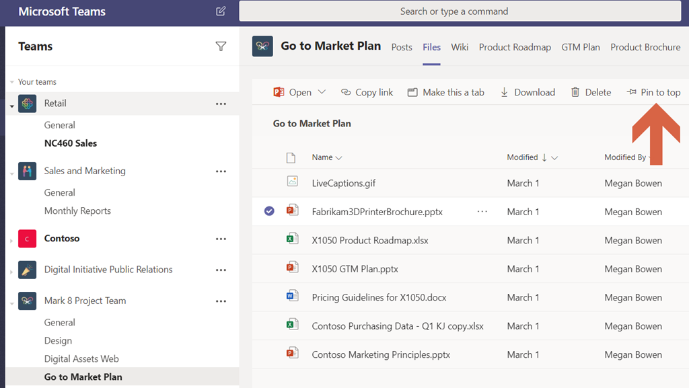Open the ellipsis menu for Fabrikam3DPrinterBrochure.pptx
Viewport: 689px width, 388px height.
482,212
